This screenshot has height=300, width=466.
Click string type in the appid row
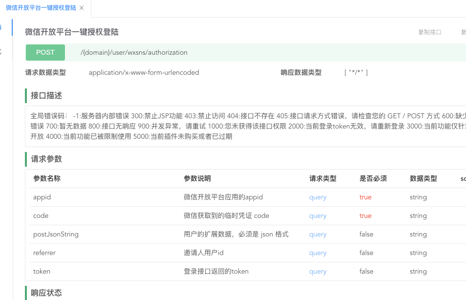pos(418,197)
